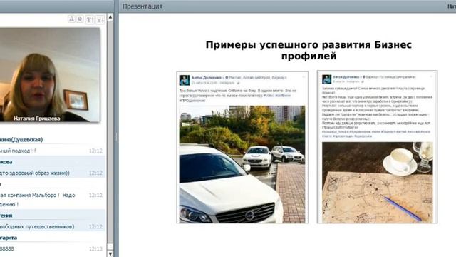Click the coffee post text body
Screen dimensions: 456x257
point(377,112)
